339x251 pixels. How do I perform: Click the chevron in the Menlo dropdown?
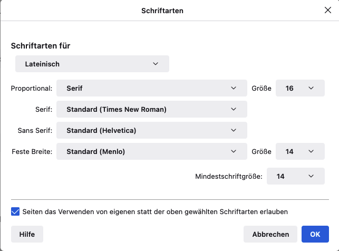234,151
